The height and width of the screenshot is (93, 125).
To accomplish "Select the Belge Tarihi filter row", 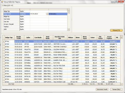I will pyautogui.click(x=35, y=14).
